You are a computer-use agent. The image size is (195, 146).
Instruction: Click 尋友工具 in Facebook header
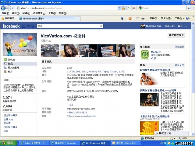(169, 26)
